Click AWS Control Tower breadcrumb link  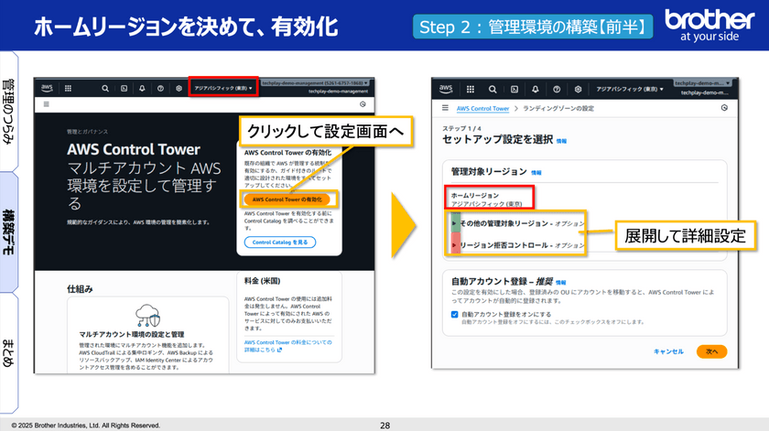[x=482, y=108]
